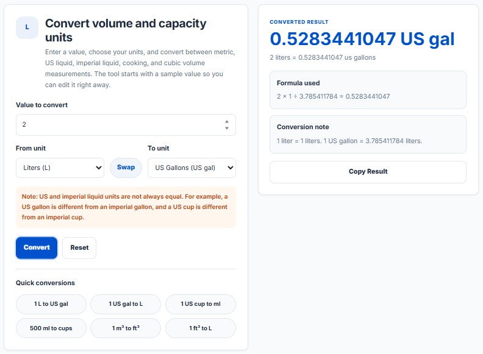This screenshot has width=483, height=354.
Task: Click the Formula used panel
Action: tap(368, 90)
